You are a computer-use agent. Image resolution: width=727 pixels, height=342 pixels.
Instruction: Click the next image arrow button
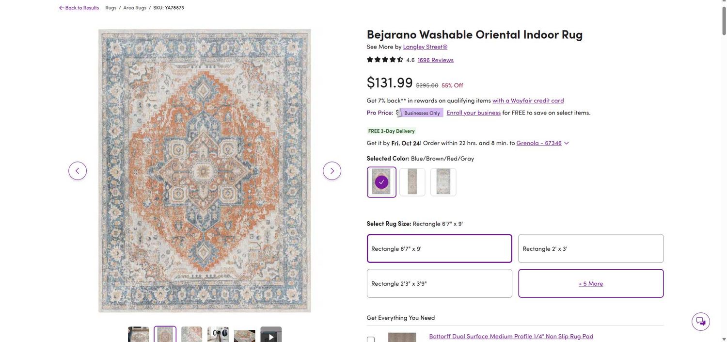(x=332, y=171)
